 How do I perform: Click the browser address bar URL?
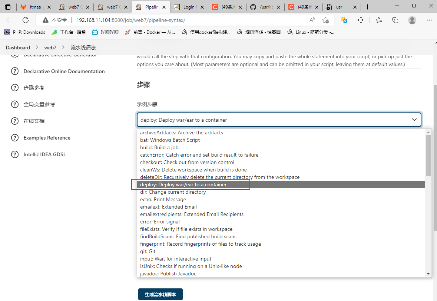[x=131, y=20]
